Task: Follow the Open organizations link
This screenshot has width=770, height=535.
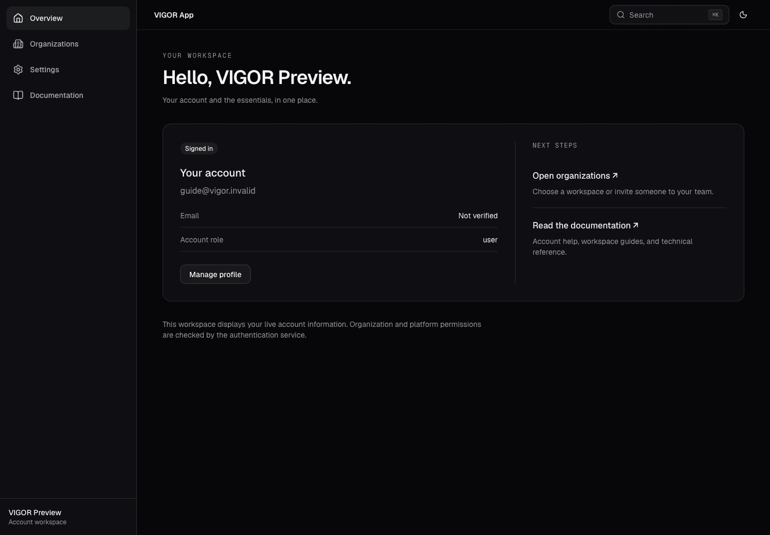Action: (575, 175)
